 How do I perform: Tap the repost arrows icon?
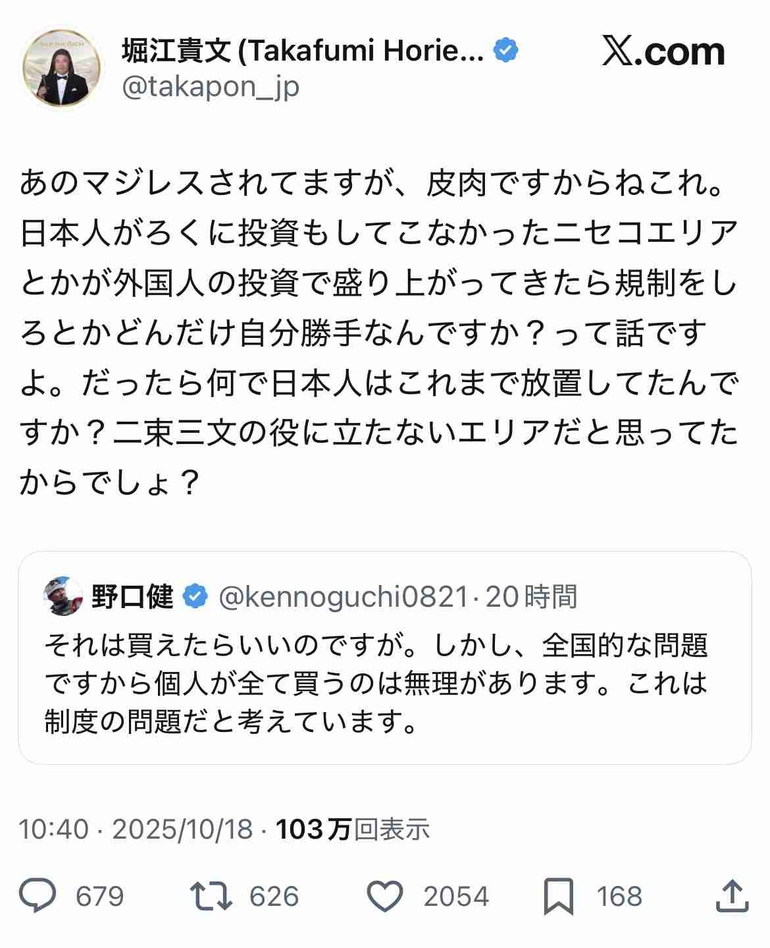coord(211,896)
